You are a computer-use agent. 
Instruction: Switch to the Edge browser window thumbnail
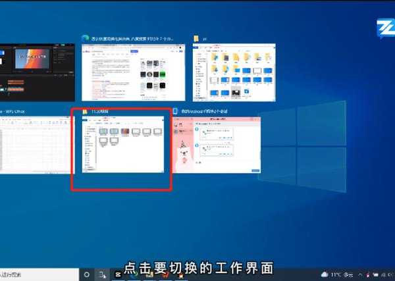(133, 72)
